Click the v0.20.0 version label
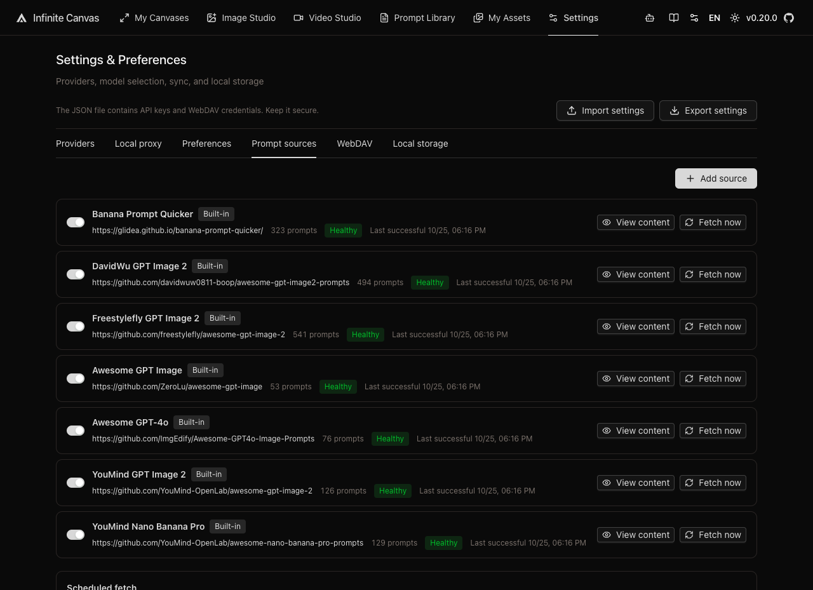813x590 pixels. coord(762,18)
